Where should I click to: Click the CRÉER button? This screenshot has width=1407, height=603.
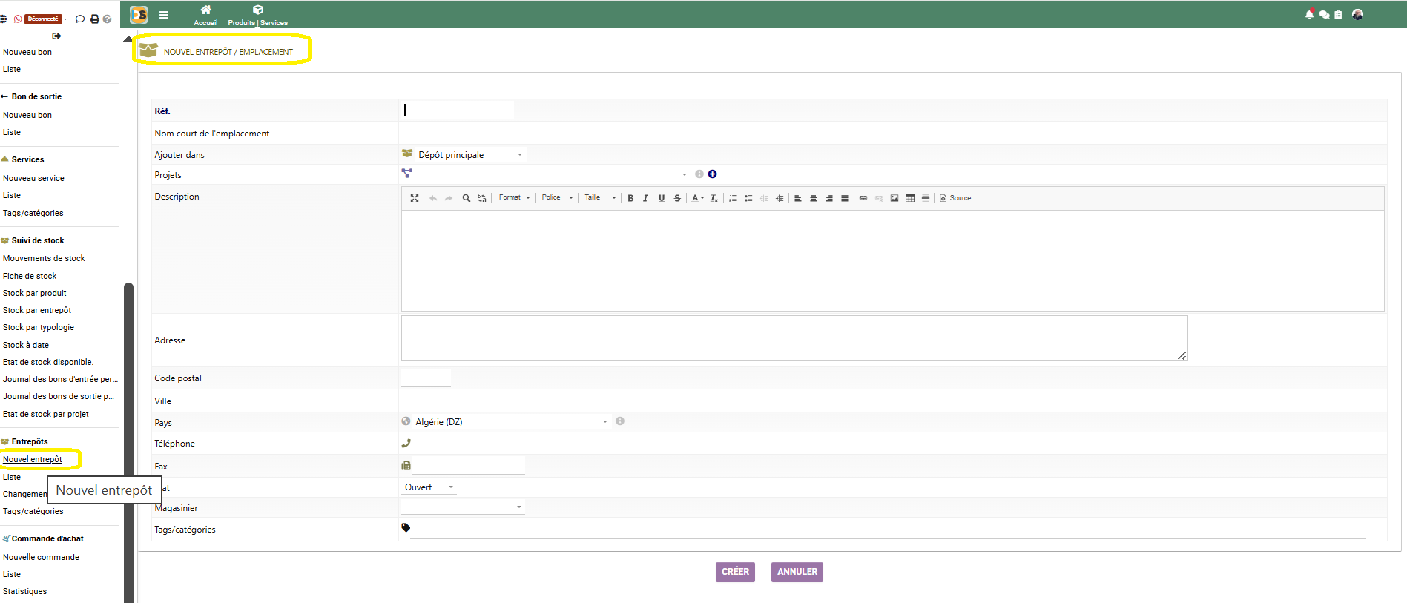(734, 572)
